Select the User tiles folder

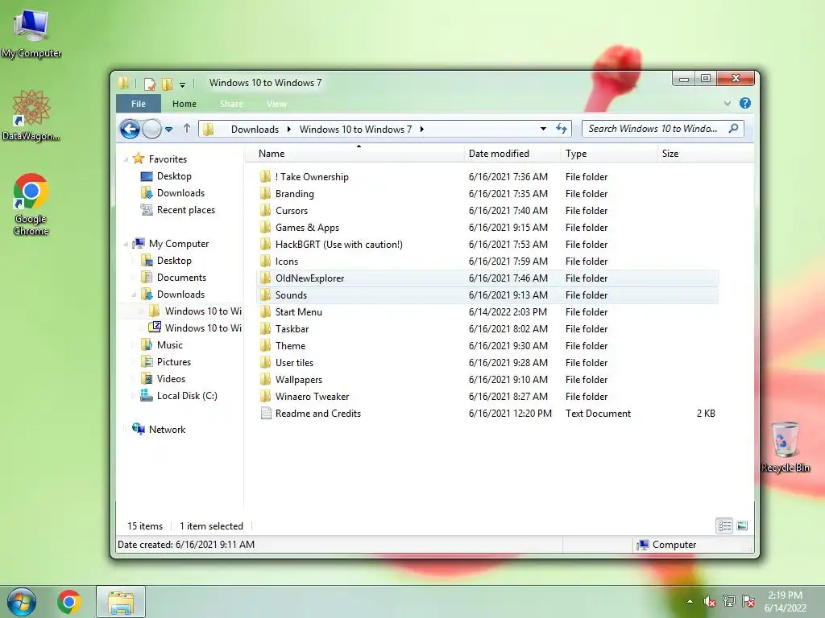coord(487,363)
